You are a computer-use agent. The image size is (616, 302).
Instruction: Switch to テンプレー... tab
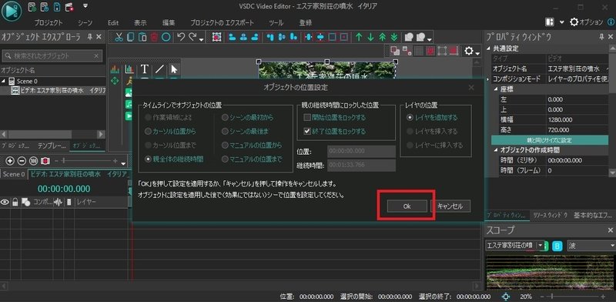coord(52,146)
